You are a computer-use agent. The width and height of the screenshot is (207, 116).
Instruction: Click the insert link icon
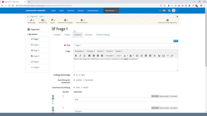[172, 56]
